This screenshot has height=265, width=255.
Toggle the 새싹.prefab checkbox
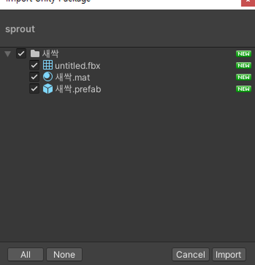click(35, 89)
